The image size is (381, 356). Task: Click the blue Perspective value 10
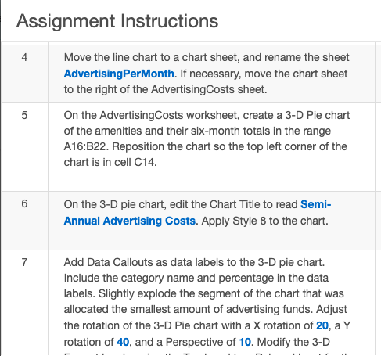(245, 342)
